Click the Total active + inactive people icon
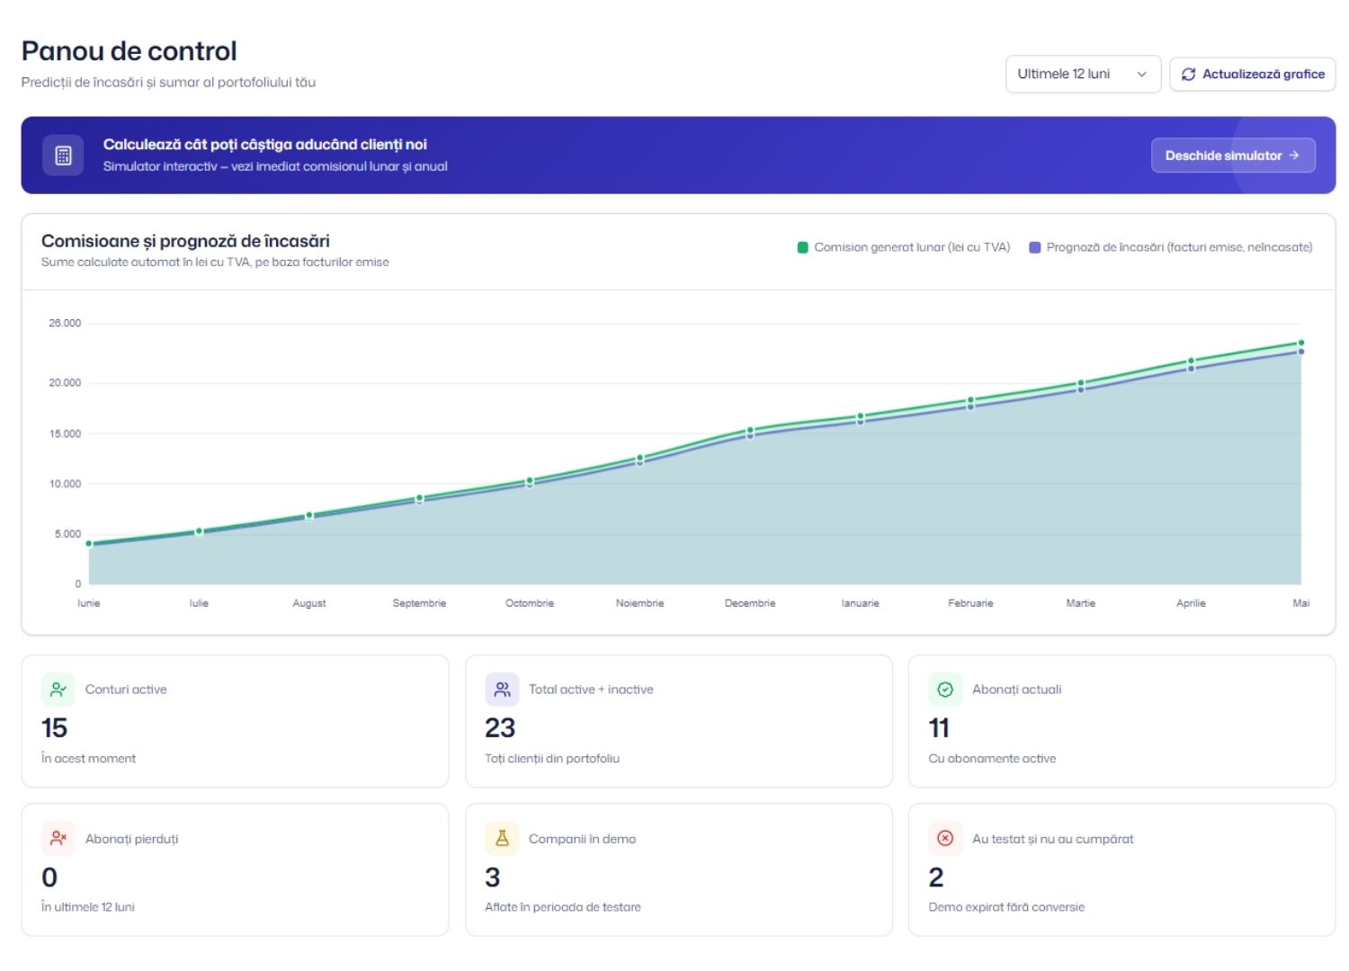This screenshot has width=1349, height=971. [502, 690]
